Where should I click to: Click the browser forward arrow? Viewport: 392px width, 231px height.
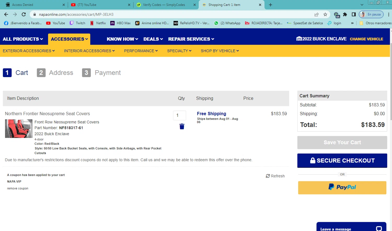pyautogui.click(x=15, y=14)
